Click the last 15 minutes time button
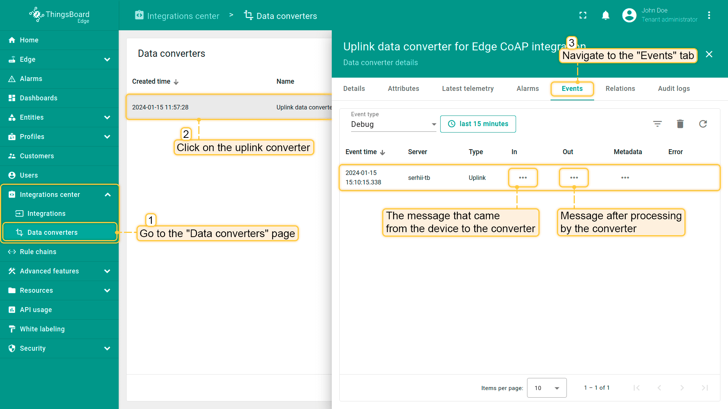The height and width of the screenshot is (409, 728). [478, 124]
